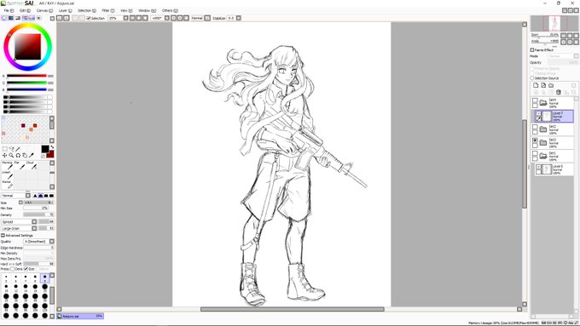This screenshot has height=326, width=580.
Task: Choose the Marker brush preset
Action: pyautogui.click(x=9, y=184)
